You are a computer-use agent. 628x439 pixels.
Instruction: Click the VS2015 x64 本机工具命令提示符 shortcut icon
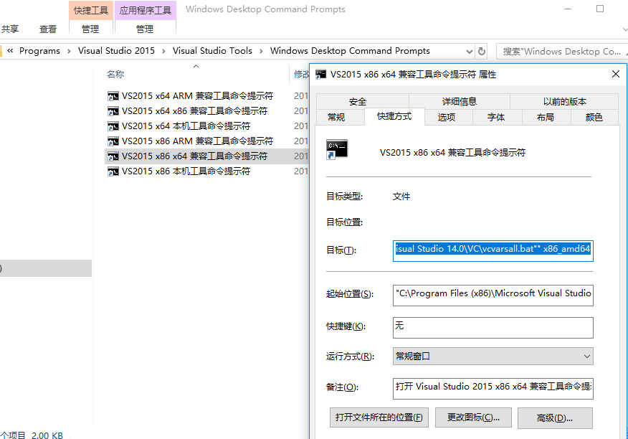(113, 126)
